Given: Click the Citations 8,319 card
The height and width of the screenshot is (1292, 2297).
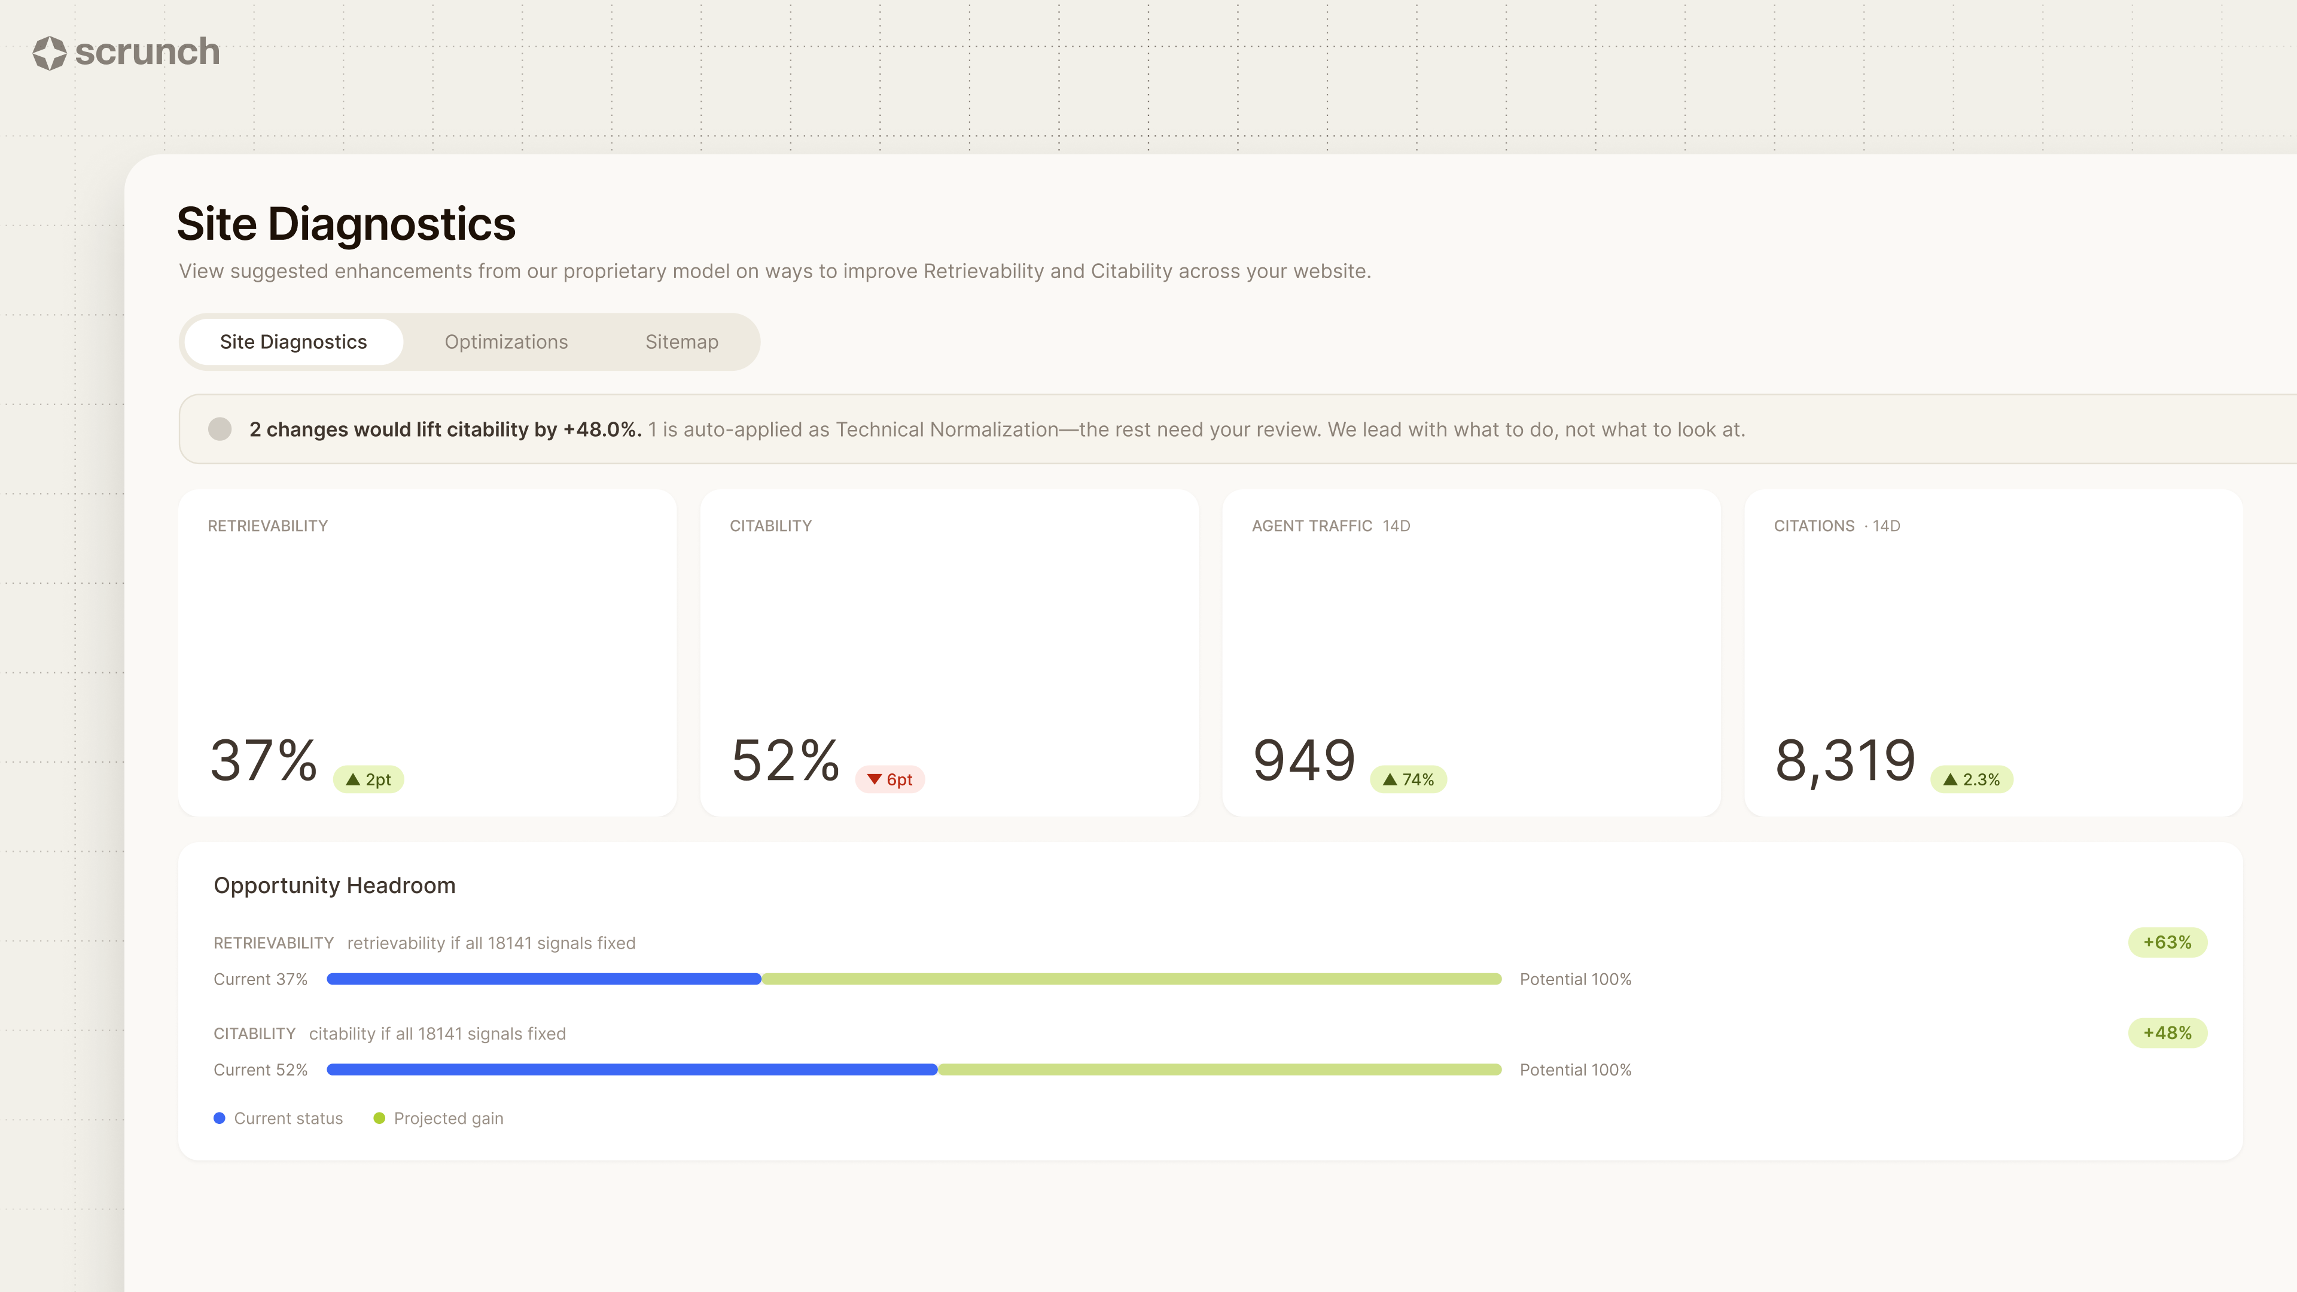Looking at the screenshot, I should click(1994, 653).
